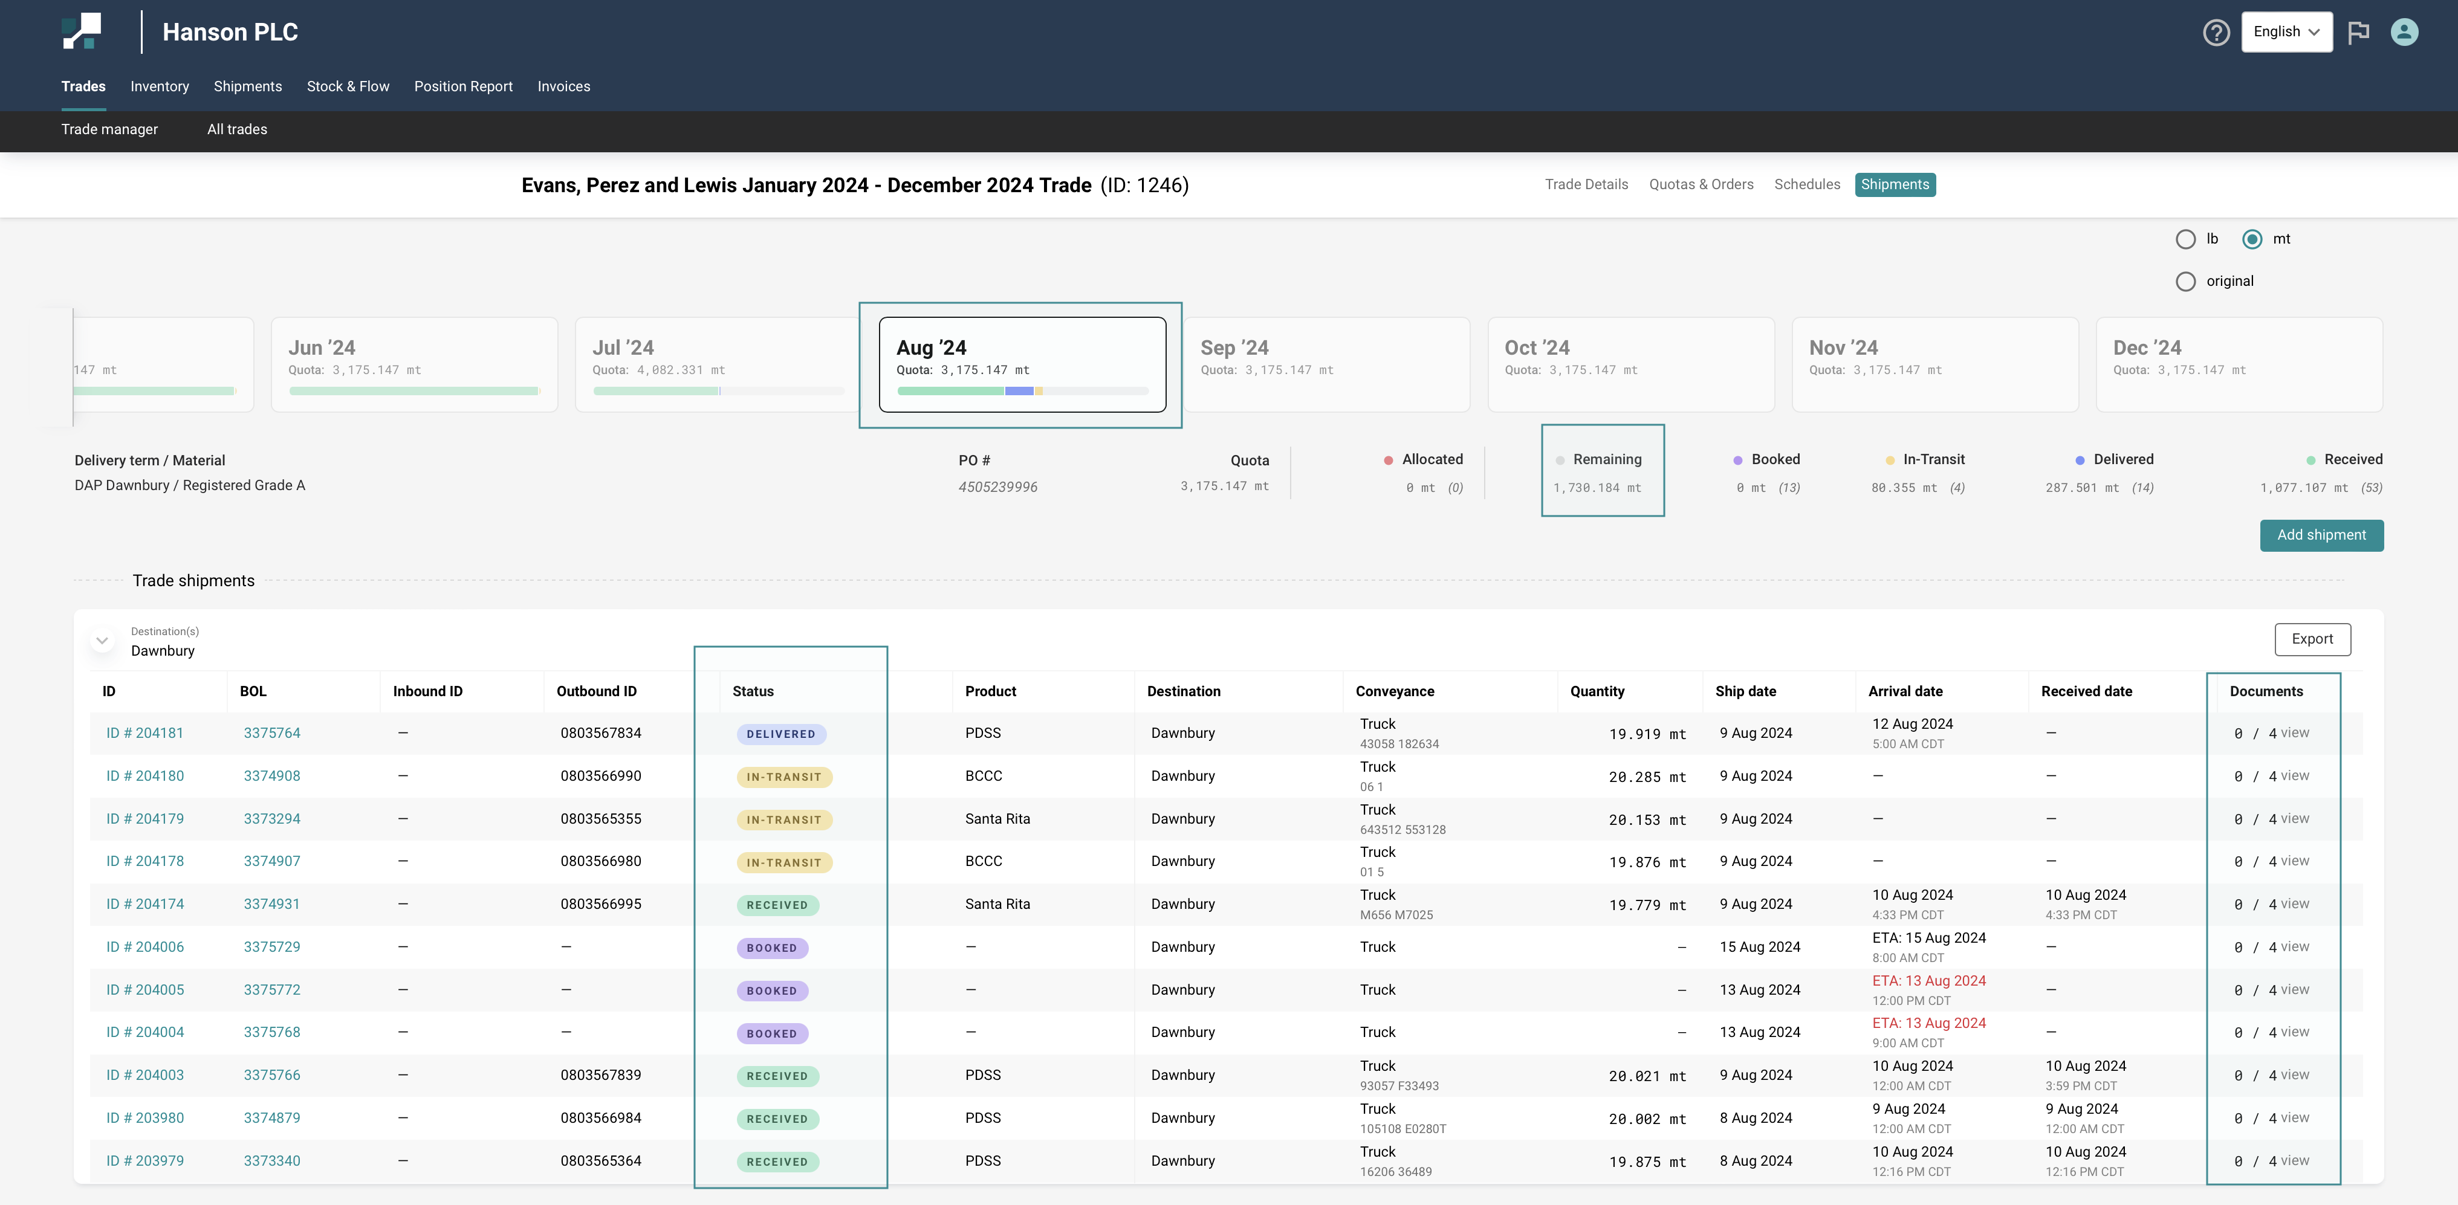Click the Hanson PLC logo icon

[82, 31]
